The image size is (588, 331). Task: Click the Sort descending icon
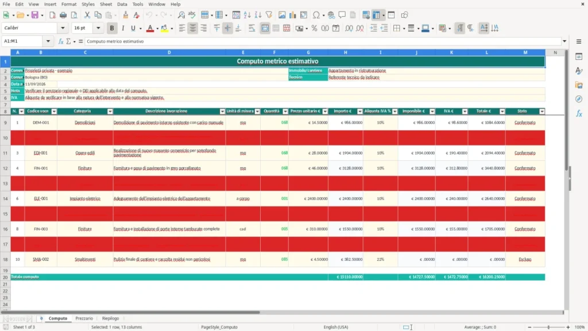(x=258, y=15)
